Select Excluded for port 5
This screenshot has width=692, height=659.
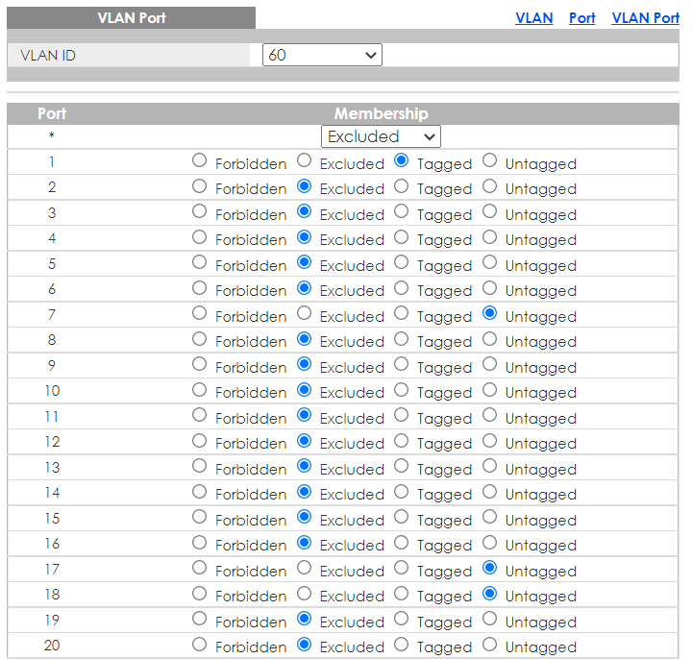click(304, 262)
